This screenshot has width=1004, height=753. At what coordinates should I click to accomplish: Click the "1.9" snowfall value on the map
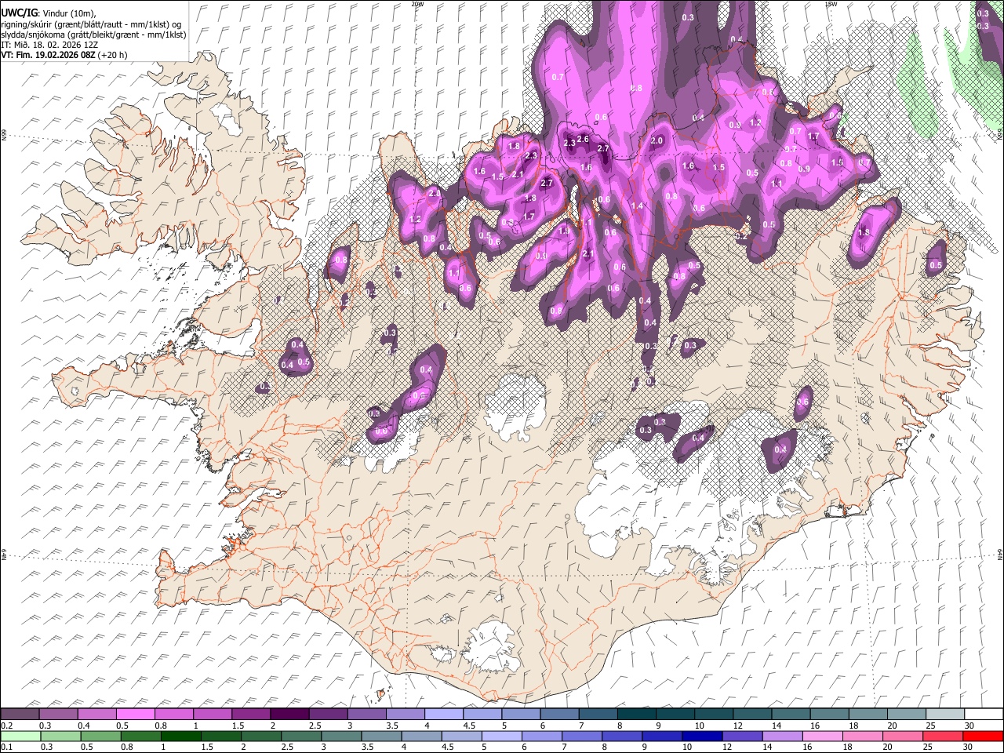[x=564, y=231]
